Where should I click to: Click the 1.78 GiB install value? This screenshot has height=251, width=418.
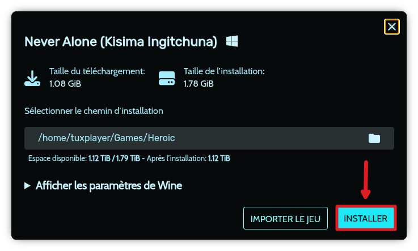[x=199, y=84]
